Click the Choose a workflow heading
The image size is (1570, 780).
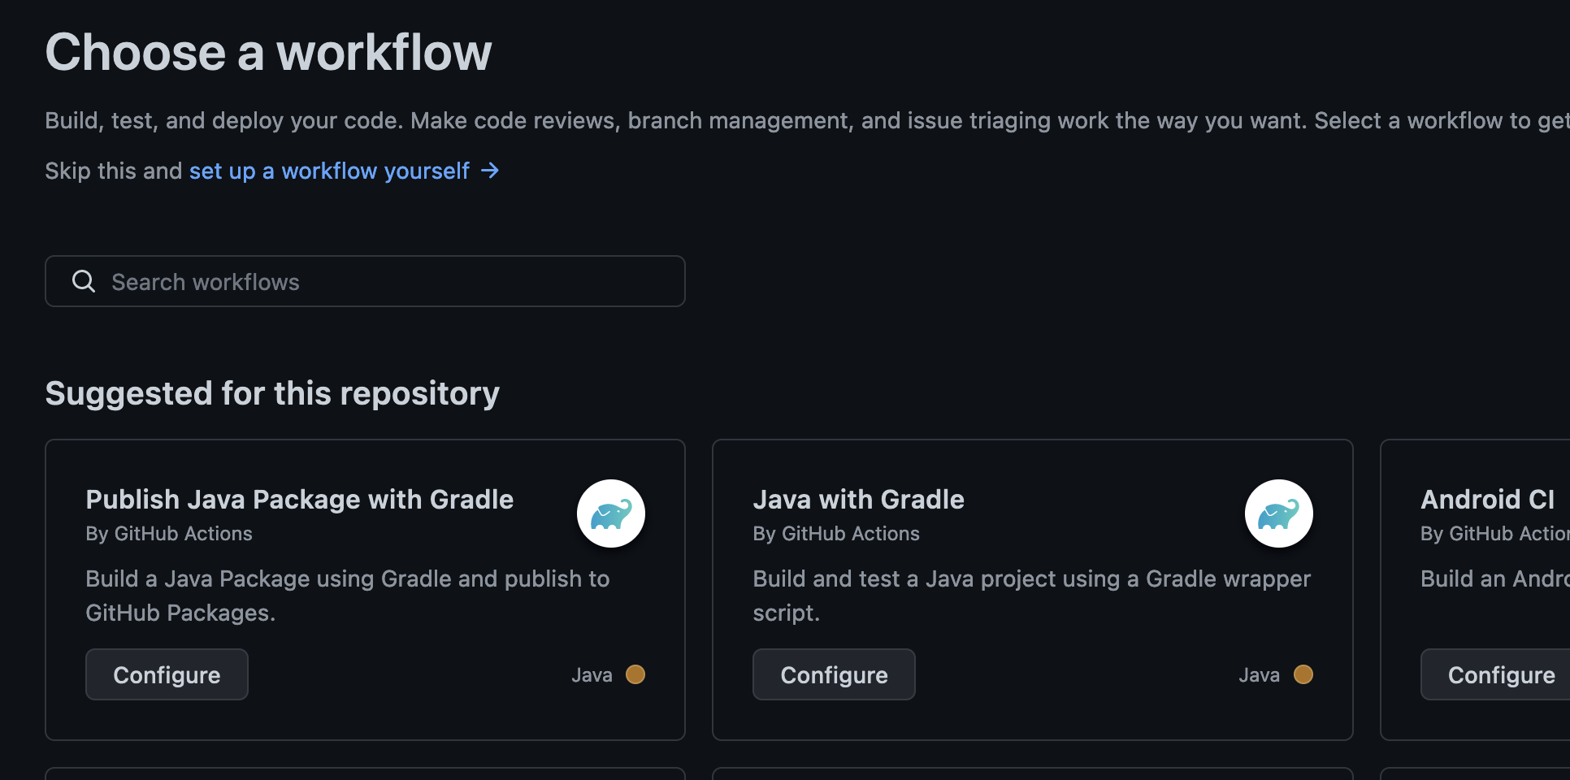268,52
